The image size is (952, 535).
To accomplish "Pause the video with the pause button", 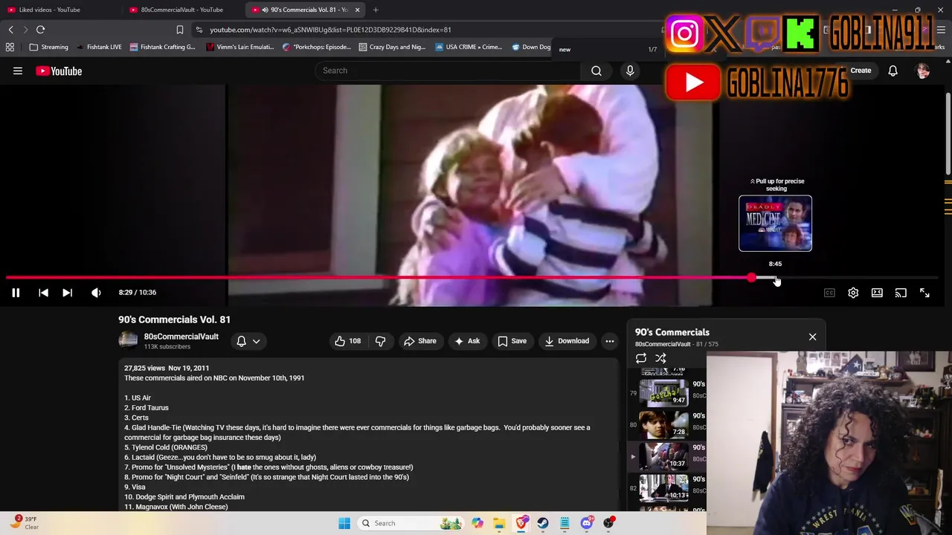I will tap(16, 293).
